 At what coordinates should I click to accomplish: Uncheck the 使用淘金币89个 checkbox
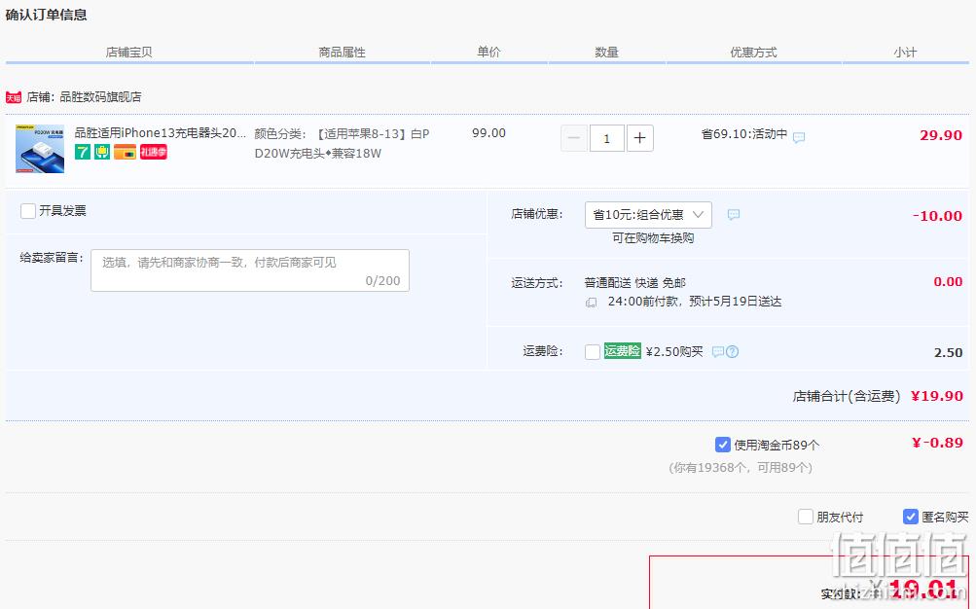click(723, 445)
